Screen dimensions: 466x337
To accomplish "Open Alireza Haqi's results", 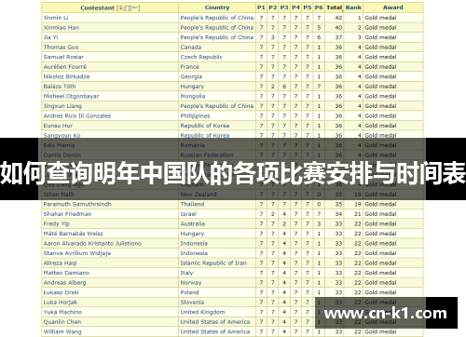I will (60, 263).
